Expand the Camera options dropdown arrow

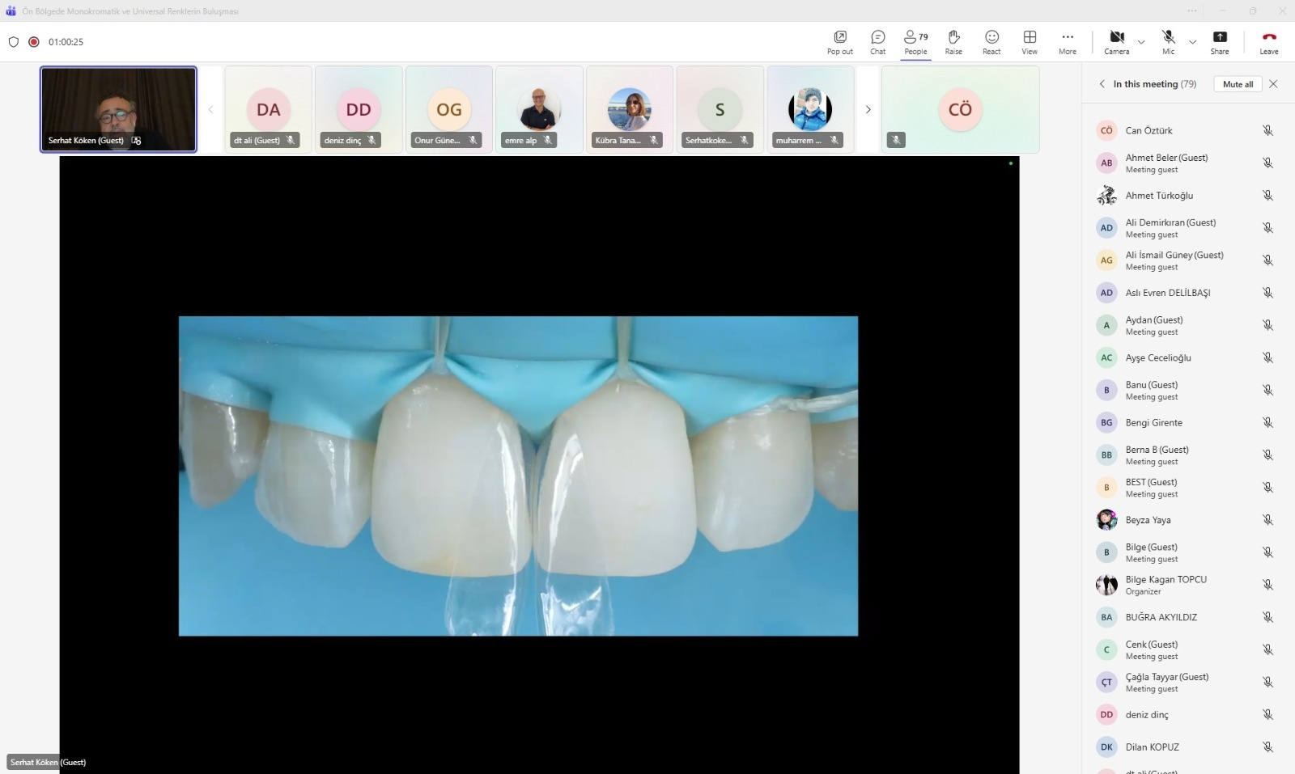click(1141, 42)
